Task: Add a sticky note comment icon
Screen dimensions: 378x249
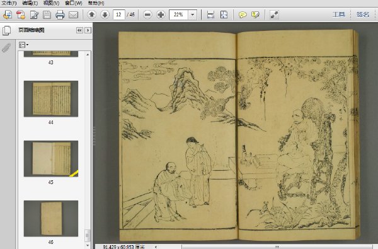Action: 243,14
